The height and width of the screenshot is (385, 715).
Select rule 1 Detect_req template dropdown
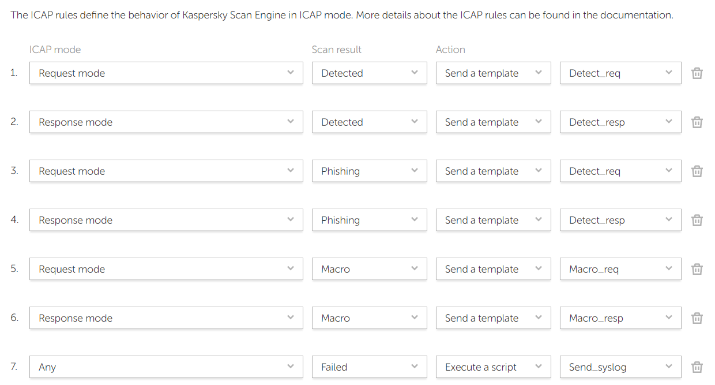(x=620, y=73)
